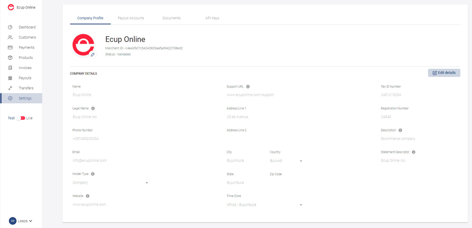Expand the Leapa user menu chevron
Viewport: 472px width, 228px height.
pos(31,221)
